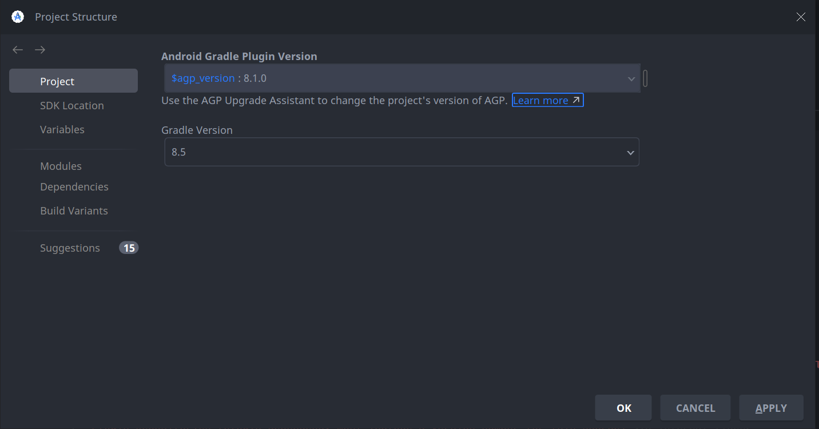Open the Learn more link
Screen dimensions: 819x429
(540, 101)
